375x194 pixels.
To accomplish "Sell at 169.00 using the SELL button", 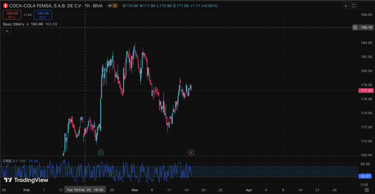I will click(12, 15).
